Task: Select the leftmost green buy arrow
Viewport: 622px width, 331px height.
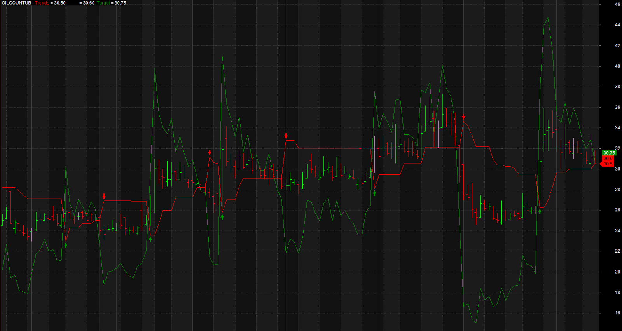Action: 66,245
